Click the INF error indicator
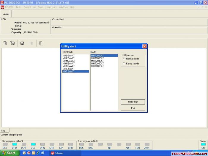This screenshot has width=208, height=156. [110, 144]
